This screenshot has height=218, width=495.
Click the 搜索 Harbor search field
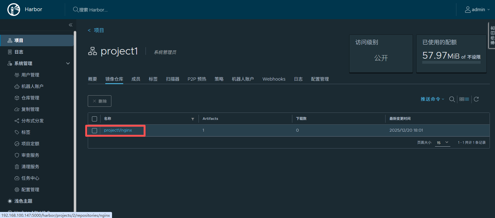(93, 10)
